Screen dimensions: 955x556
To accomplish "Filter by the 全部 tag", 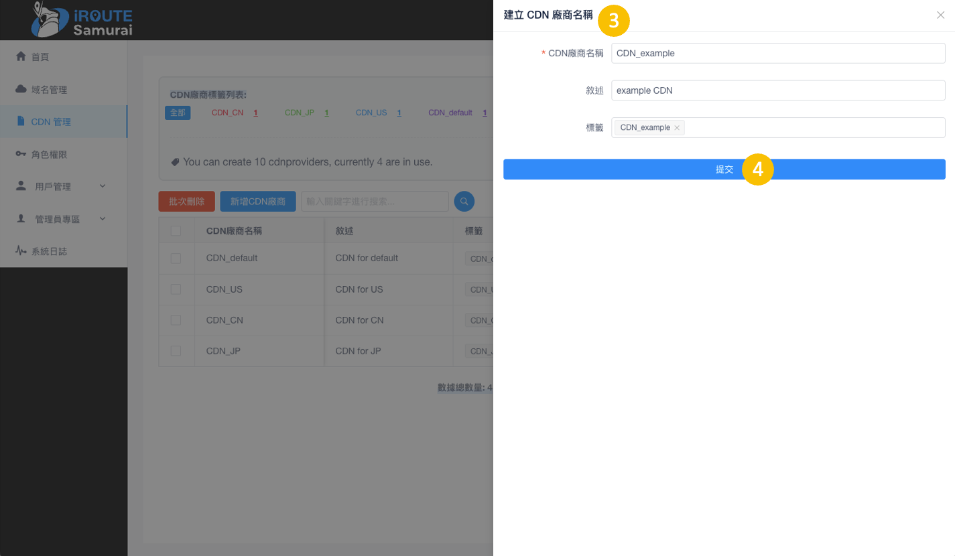I will pyautogui.click(x=178, y=113).
